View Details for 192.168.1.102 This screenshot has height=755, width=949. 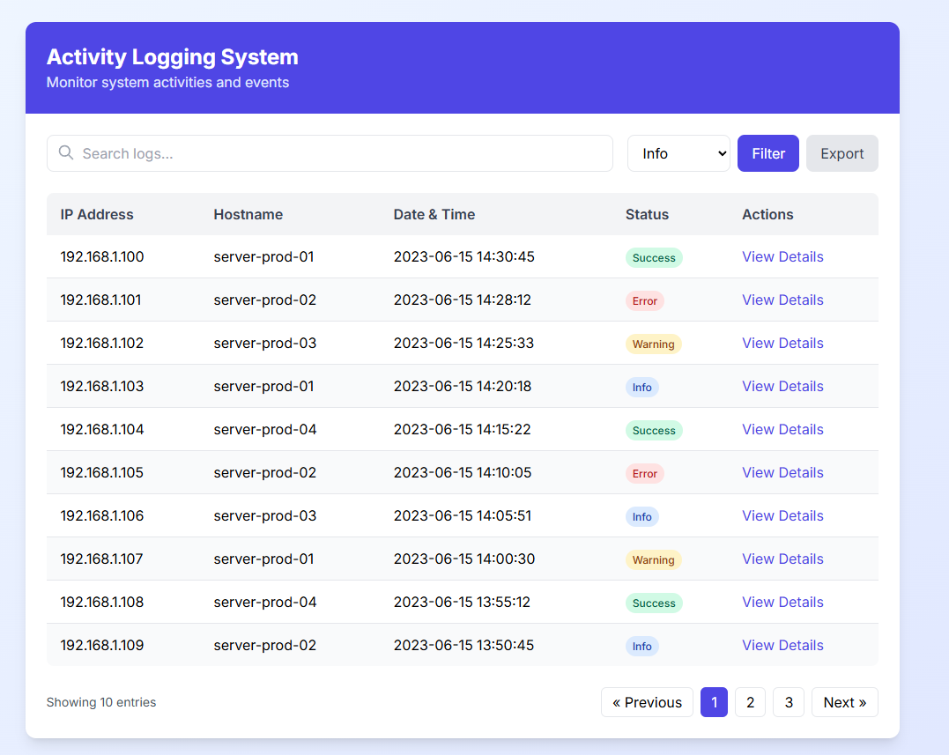click(782, 343)
